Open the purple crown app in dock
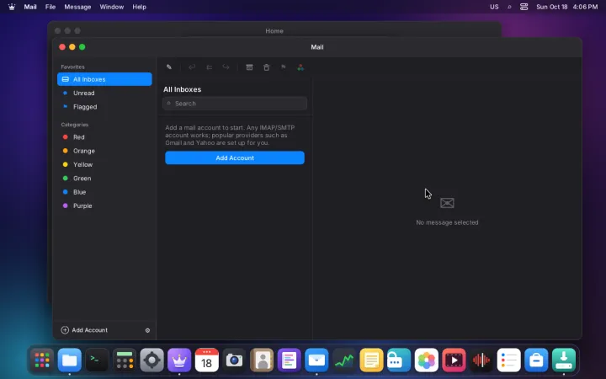The image size is (606, 379). (x=179, y=360)
